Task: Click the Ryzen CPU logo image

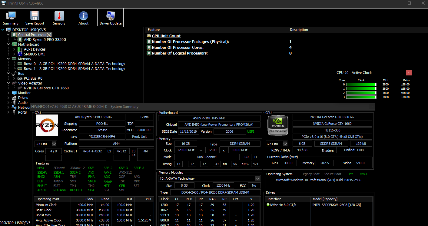Action: (x=47, y=125)
